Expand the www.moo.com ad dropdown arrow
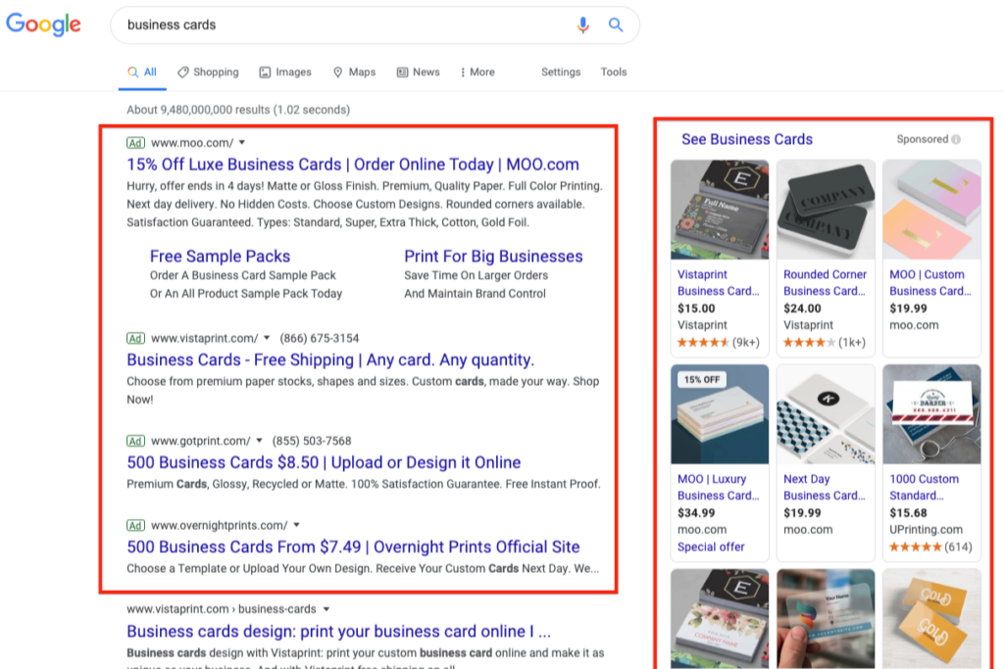The image size is (1004, 669). coord(242,143)
